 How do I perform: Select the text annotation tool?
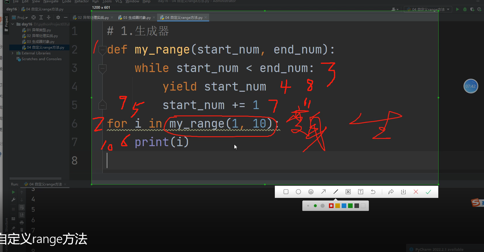pos(360,192)
